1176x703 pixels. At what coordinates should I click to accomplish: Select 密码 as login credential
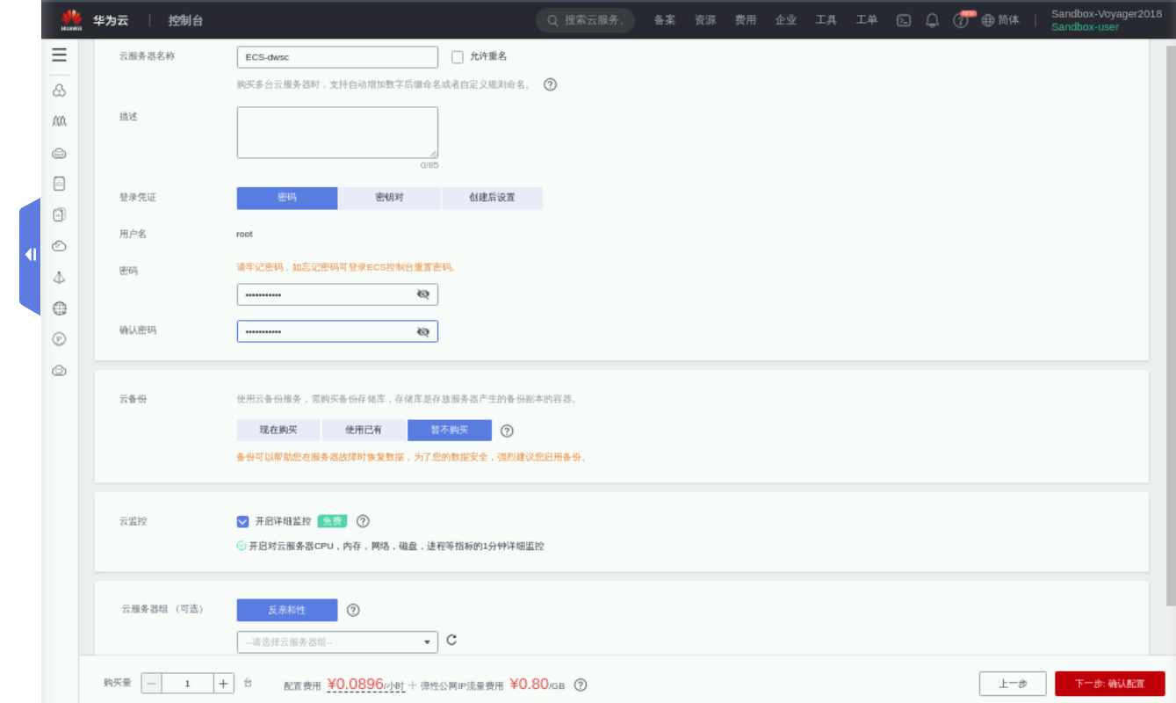pyautogui.click(x=287, y=198)
